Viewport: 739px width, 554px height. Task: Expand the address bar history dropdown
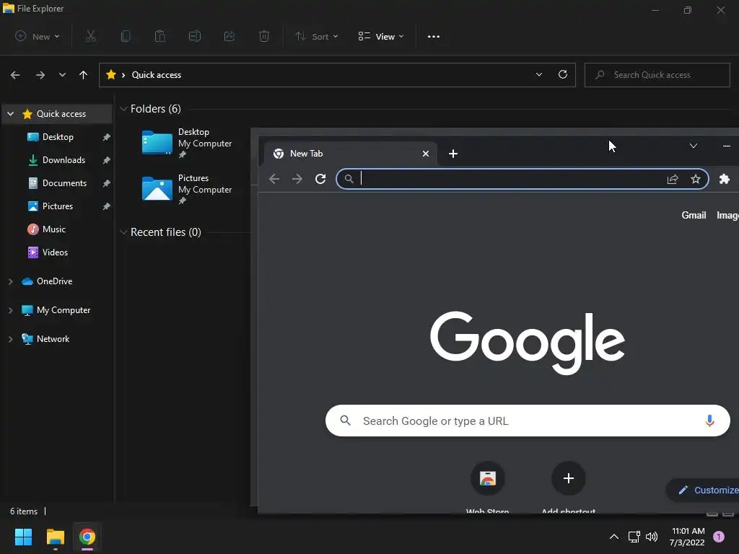(538, 74)
